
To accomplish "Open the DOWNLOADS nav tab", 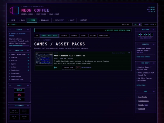I will click(x=44, y=20).
